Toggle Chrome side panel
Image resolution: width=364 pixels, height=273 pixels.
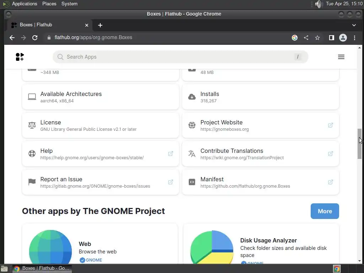coord(332,38)
